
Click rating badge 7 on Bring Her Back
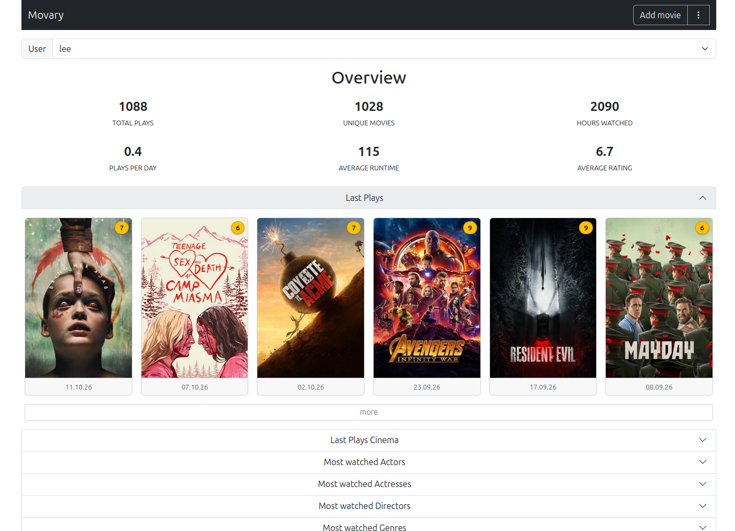122,228
